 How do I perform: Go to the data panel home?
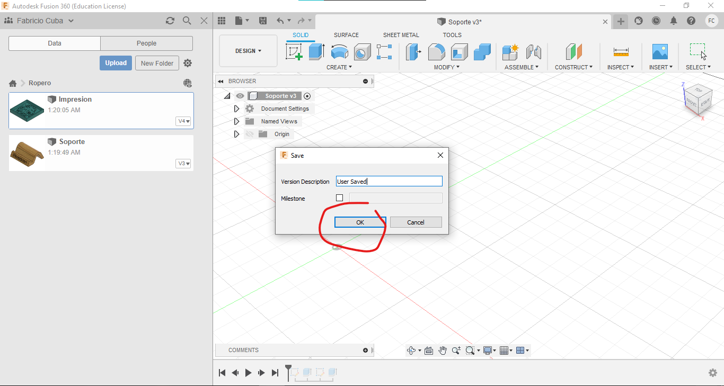(x=13, y=83)
